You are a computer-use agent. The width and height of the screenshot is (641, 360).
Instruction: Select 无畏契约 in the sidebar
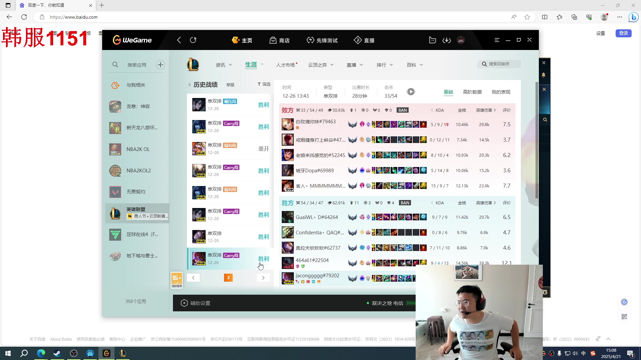click(136, 192)
